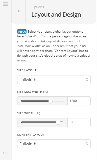This screenshot has height=160, width=97.
Task: Click the Options breadcrumb link
Action: 38,7
